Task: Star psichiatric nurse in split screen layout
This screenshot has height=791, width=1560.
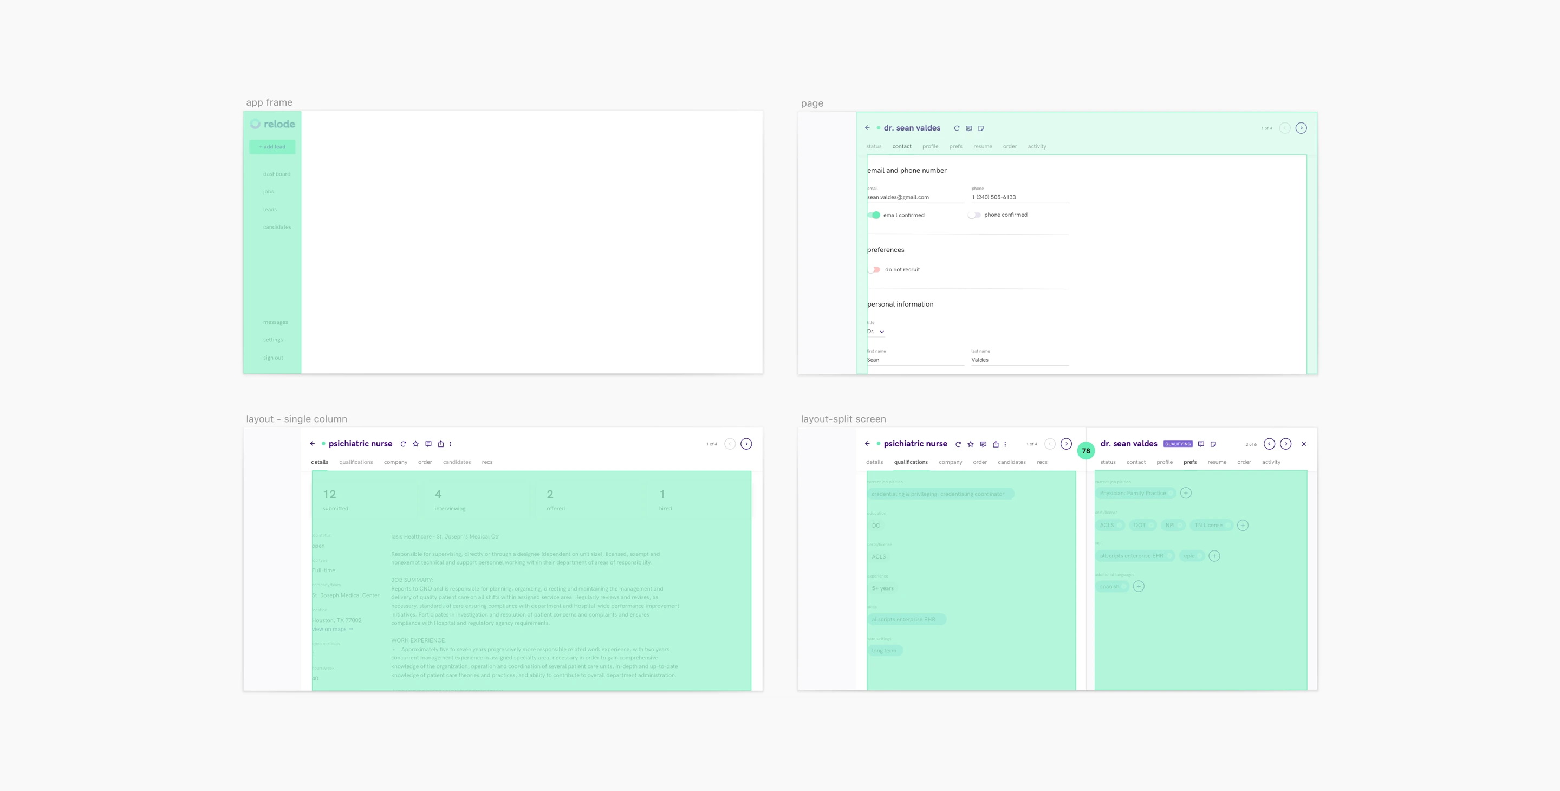Action: click(971, 444)
